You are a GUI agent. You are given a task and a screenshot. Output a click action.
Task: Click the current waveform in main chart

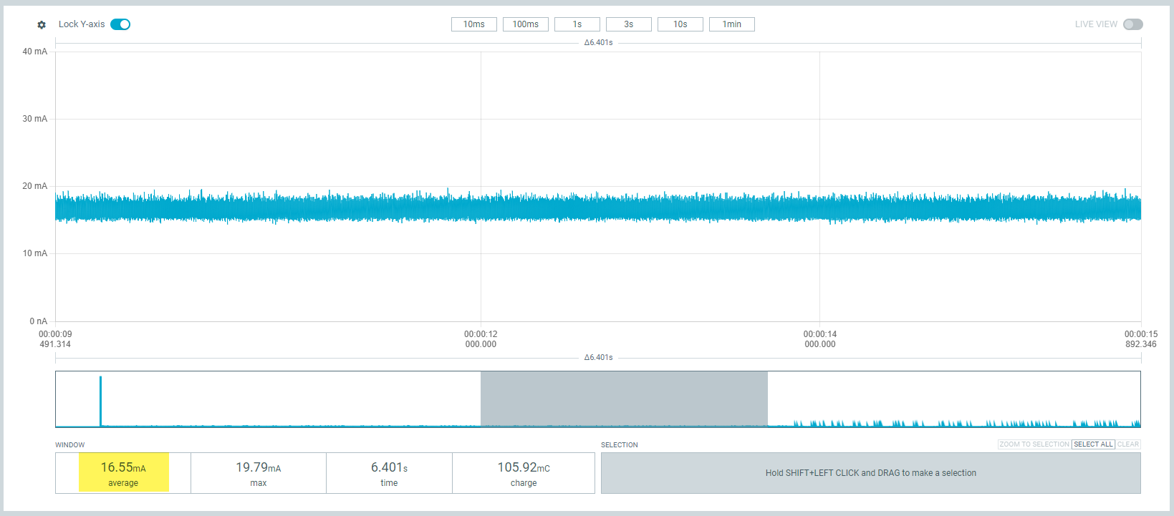point(598,208)
